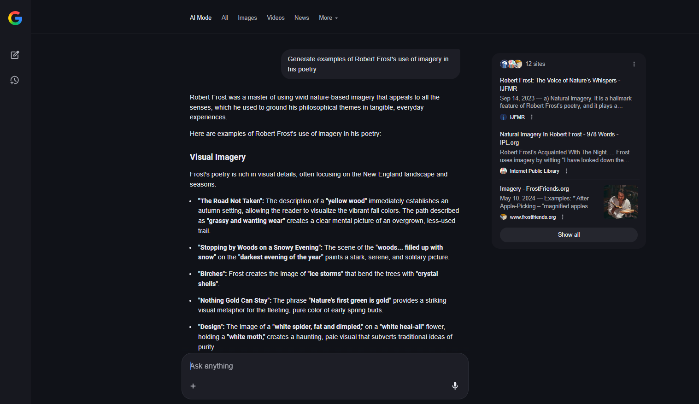Switch to the Videos tab
699x404 pixels.
pos(276,18)
